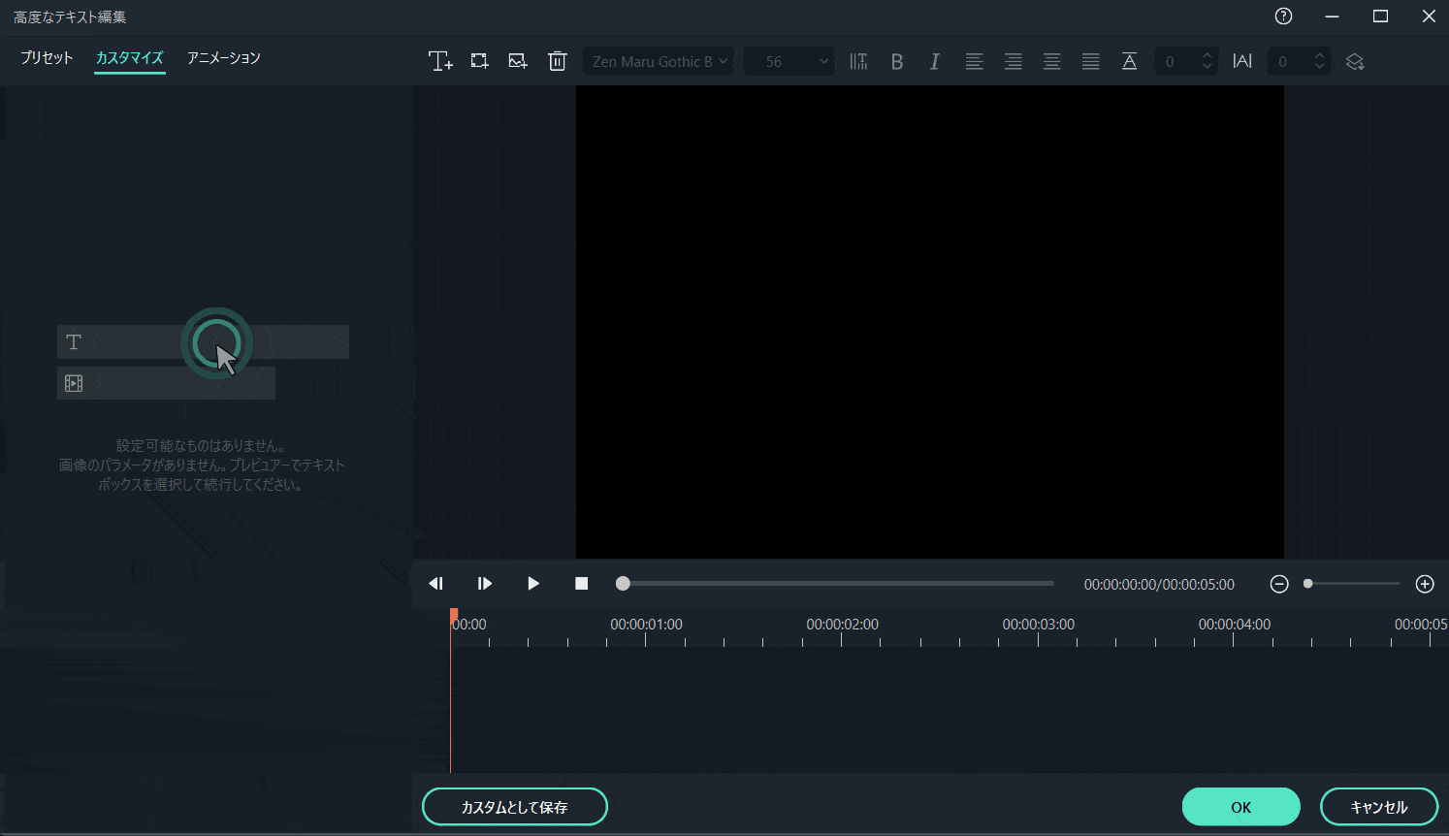Switch to the アニメーション tab
This screenshot has width=1449, height=836.
coord(223,58)
